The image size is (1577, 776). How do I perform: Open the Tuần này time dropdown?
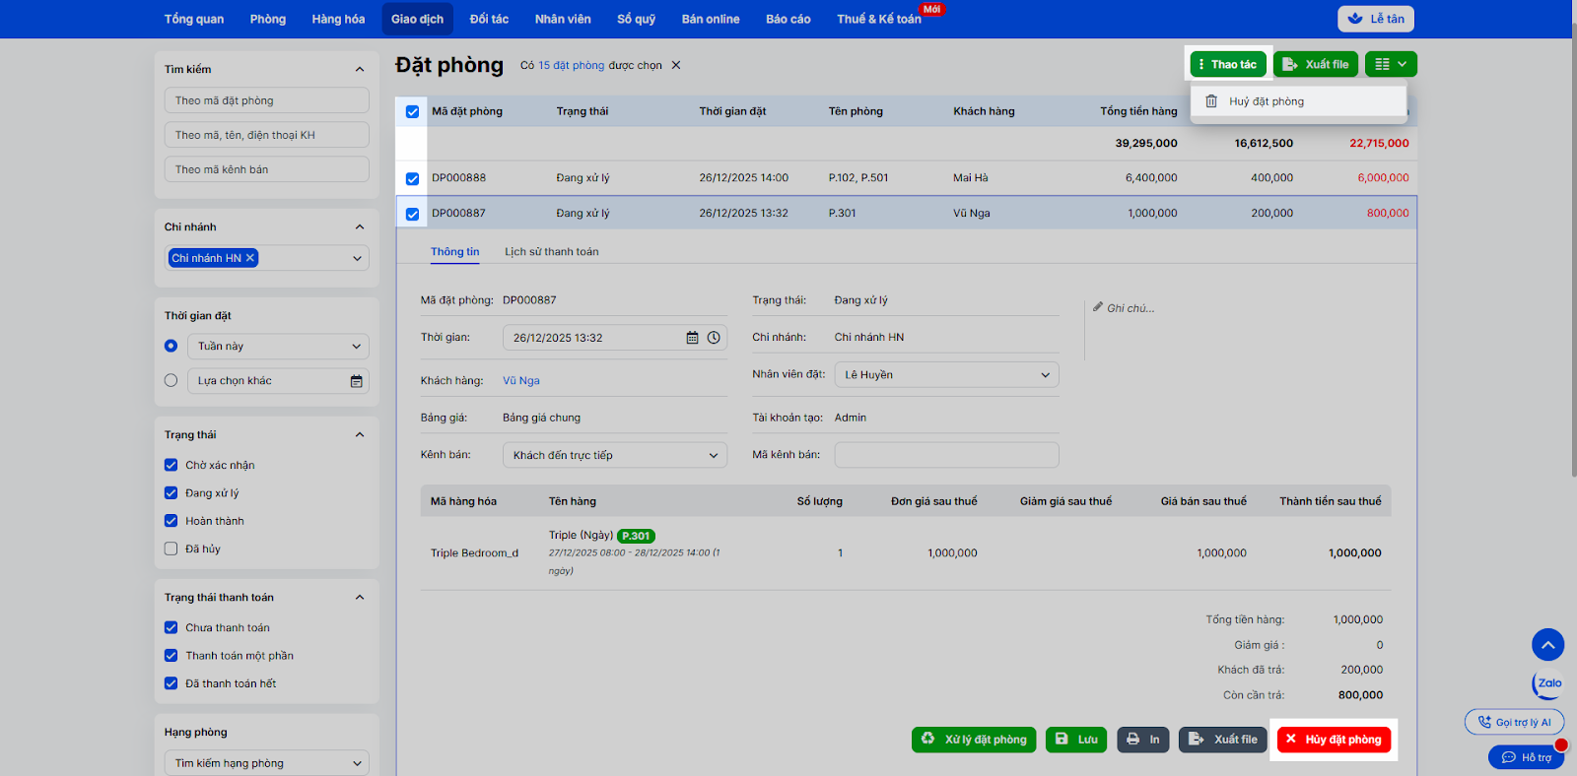pyautogui.click(x=278, y=347)
